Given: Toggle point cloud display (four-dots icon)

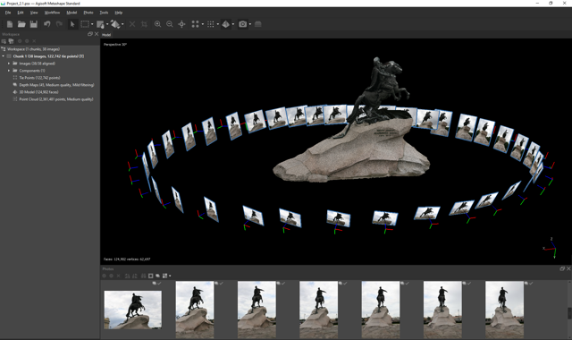Looking at the screenshot, I should point(195,24).
